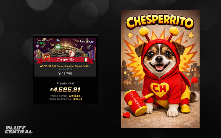This screenshot has height=138, width=221.
Task: Click the Mexican flag icon
Action: click(x=86, y=60)
